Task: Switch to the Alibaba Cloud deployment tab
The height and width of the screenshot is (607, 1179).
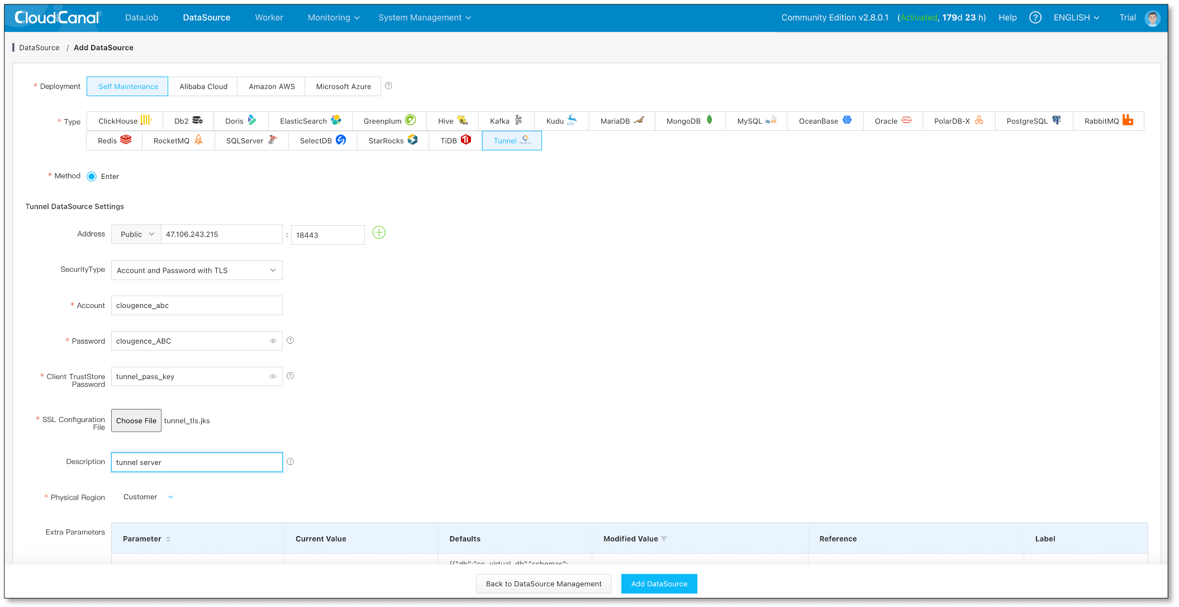Action: click(203, 87)
